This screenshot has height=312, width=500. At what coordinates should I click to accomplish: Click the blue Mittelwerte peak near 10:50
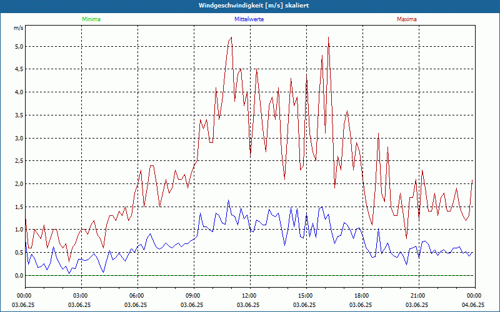(x=228, y=200)
